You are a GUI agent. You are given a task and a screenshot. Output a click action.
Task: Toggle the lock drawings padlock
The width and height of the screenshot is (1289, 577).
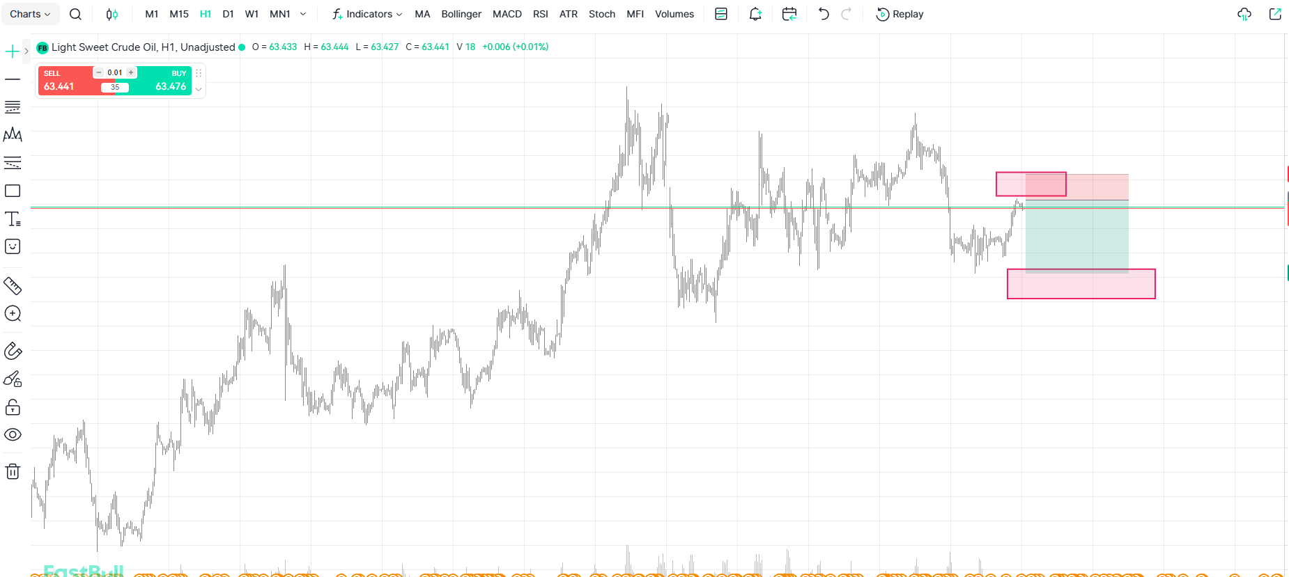13,407
